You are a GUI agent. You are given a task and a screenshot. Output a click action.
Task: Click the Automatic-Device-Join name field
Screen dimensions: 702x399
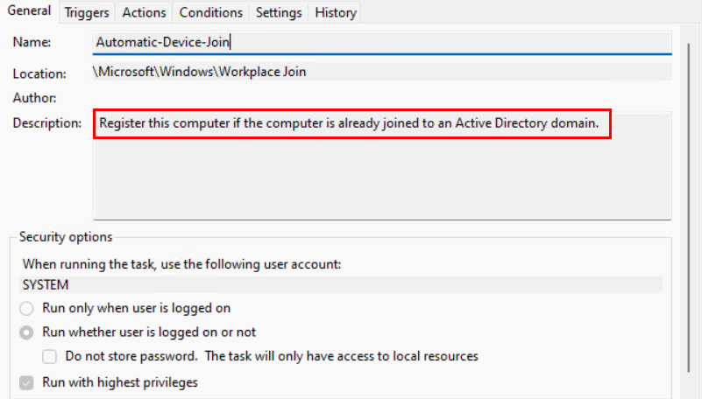click(382, 41)
